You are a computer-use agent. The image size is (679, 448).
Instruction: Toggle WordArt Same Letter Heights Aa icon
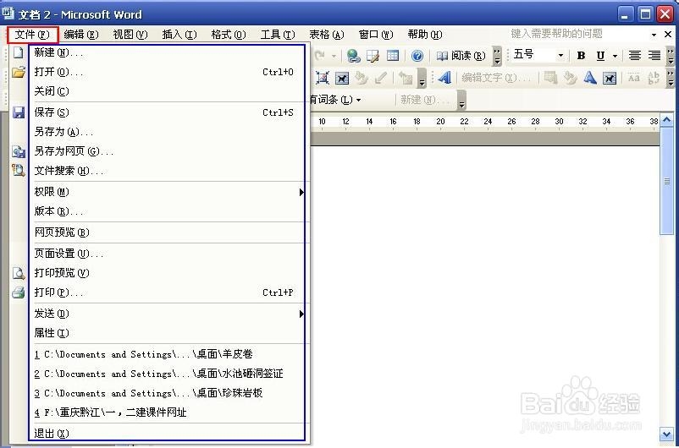tap(633, 78)
